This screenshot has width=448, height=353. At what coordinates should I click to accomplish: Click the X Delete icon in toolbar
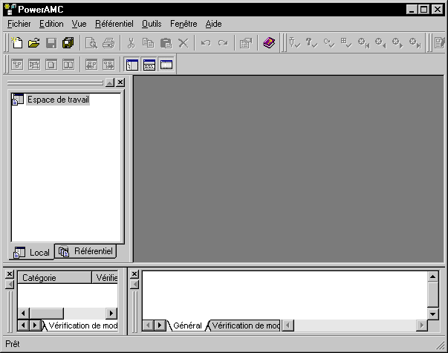click(x=184, y=43)
